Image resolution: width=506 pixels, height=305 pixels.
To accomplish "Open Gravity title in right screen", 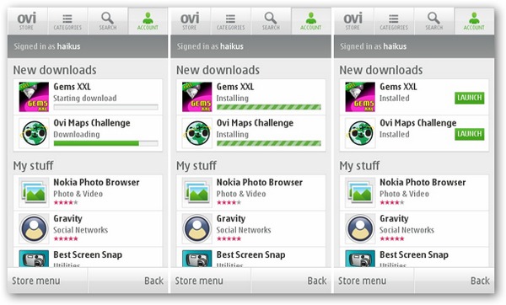I will click(x=394, y=218).
